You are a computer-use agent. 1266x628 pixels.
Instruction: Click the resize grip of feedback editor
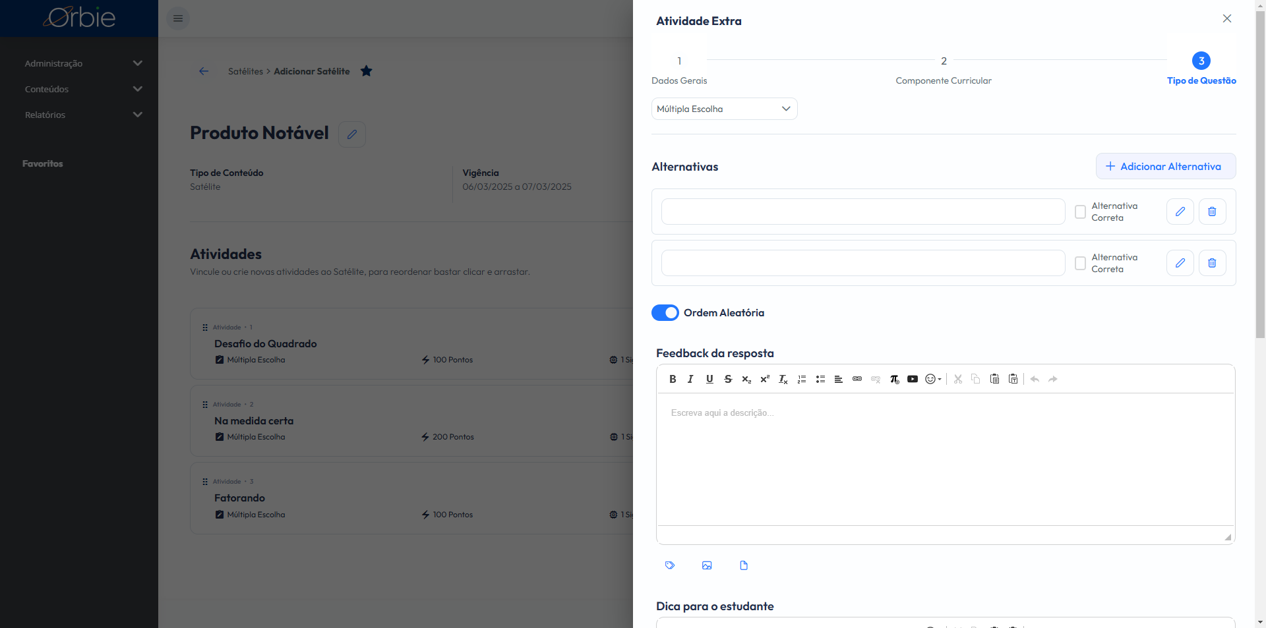1228,537
